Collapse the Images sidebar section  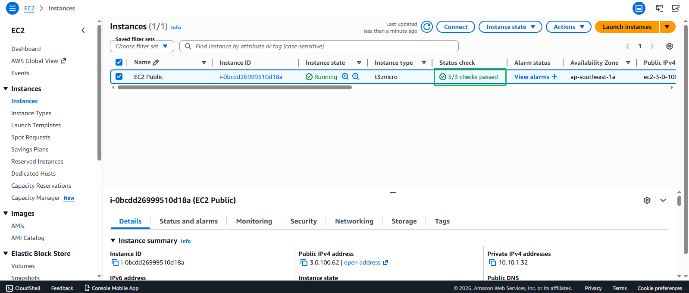coord(6,213)
